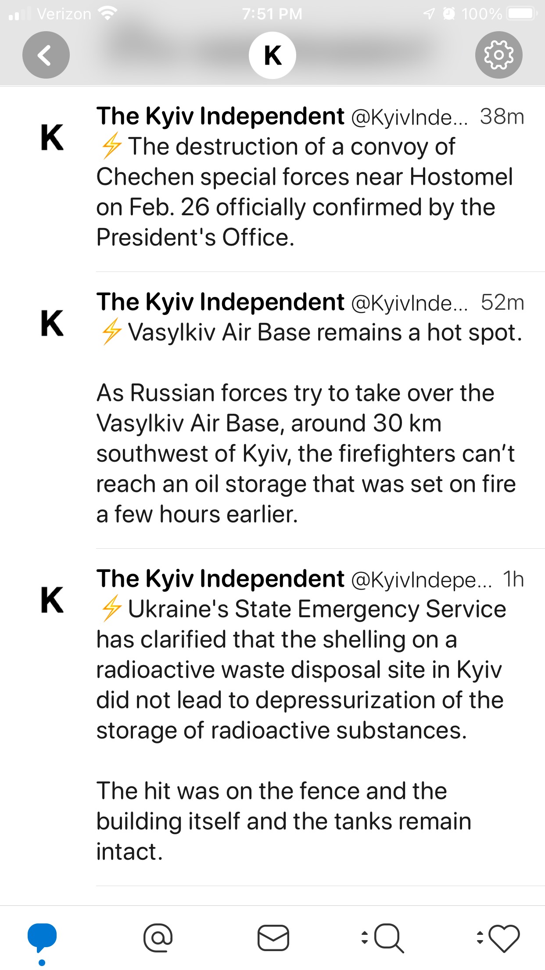The width and height of the screenshot is (545, 970).
Task: Tap avatar of the Vasylkiv Air Base tweet
Action: click(52, 323)
